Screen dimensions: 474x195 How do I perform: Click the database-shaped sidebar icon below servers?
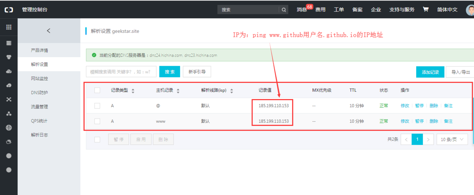click(9, 57)
